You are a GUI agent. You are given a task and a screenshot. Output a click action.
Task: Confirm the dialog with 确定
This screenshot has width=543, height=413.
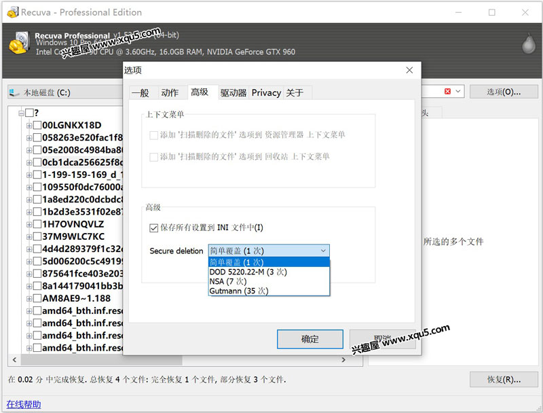pyautogui.click(x=310, y=339)
